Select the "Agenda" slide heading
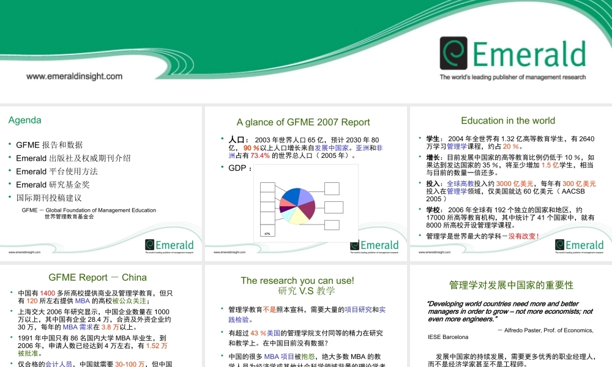Screen dimensions: 612x367 [25, 120]
